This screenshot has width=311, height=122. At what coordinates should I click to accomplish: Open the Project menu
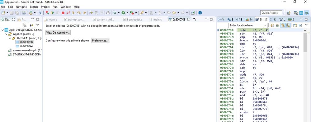[x=45, y=7]
